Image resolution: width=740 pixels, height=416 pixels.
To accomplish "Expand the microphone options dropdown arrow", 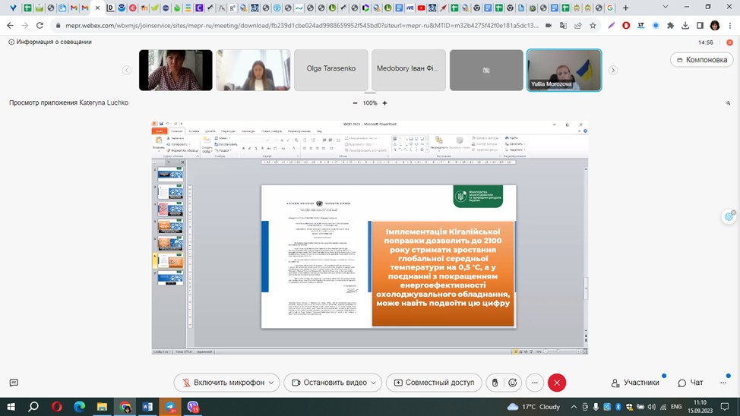I will 271,383.
